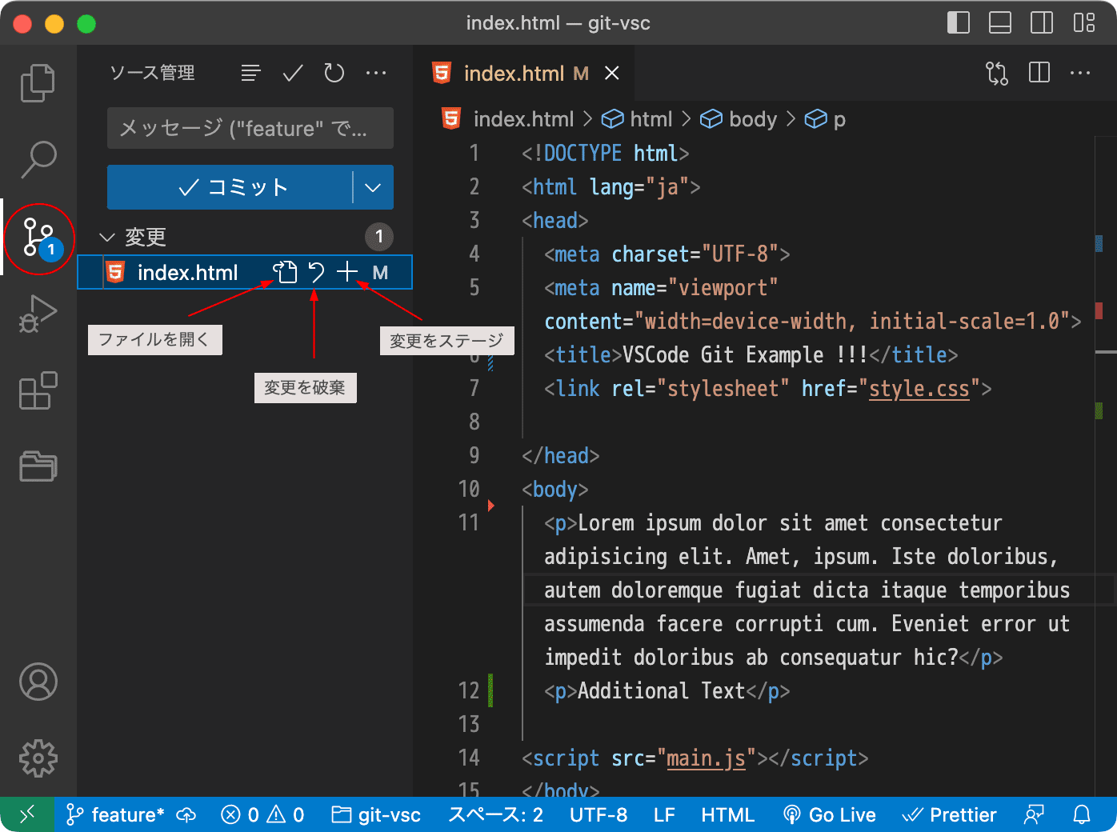Toggle primary side bar layout icon

[959, 22]
